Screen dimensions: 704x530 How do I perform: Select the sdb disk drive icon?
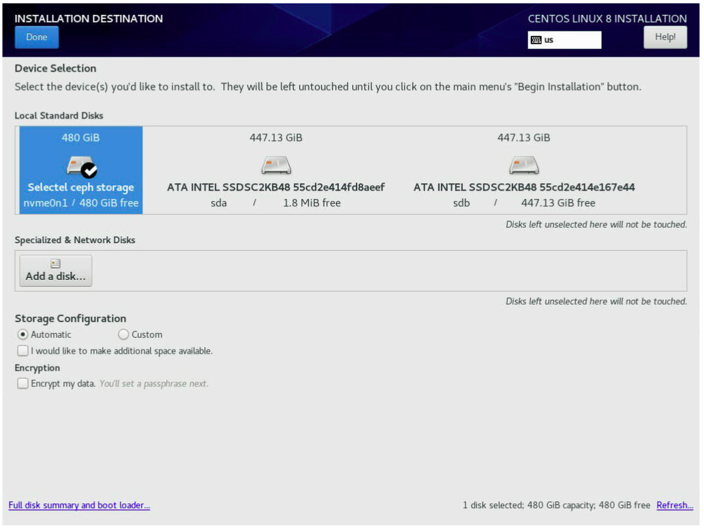(524, 165)
